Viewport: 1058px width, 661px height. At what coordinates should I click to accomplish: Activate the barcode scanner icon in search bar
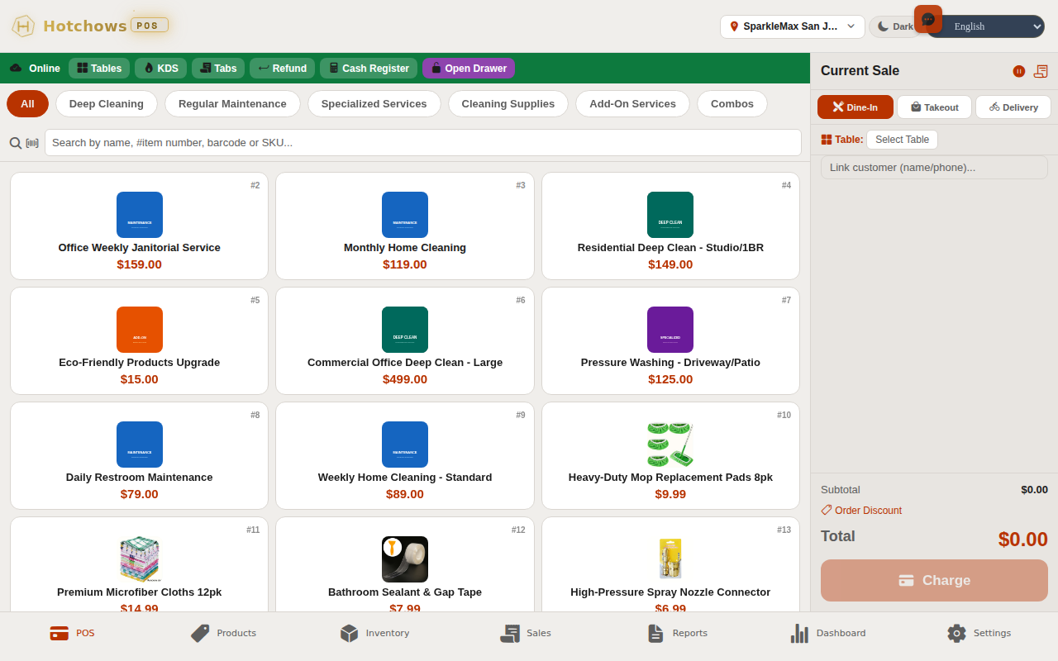[31, 142]
